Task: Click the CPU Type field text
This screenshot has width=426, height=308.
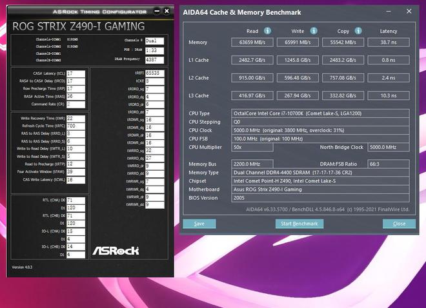Action: [x=320, y=113]
